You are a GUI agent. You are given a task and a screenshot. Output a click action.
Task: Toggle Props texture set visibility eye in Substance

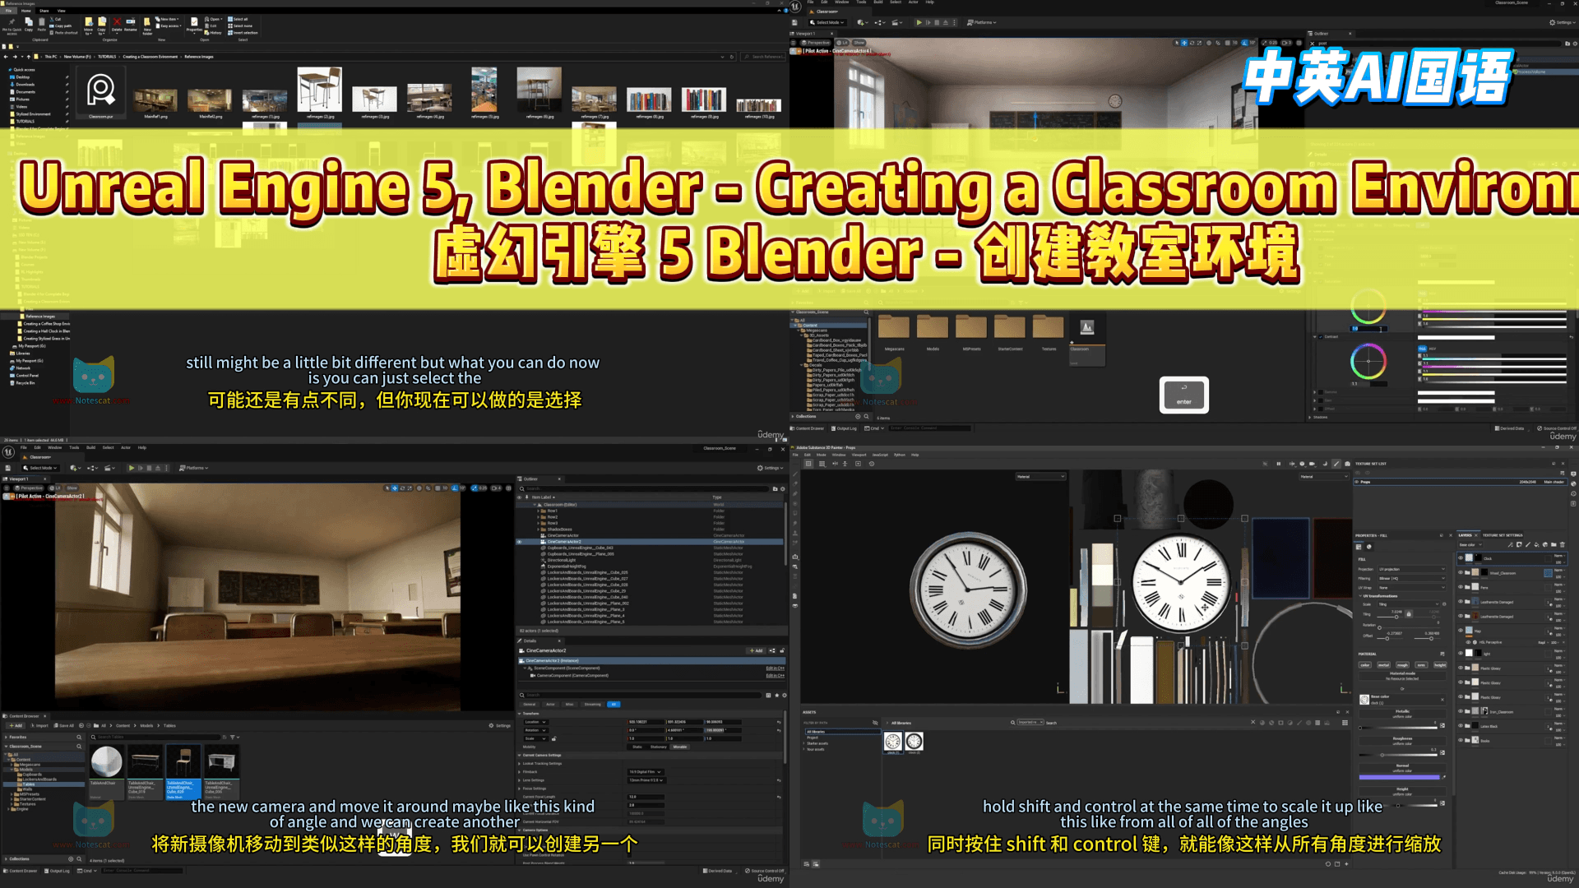click(1357, 482)
